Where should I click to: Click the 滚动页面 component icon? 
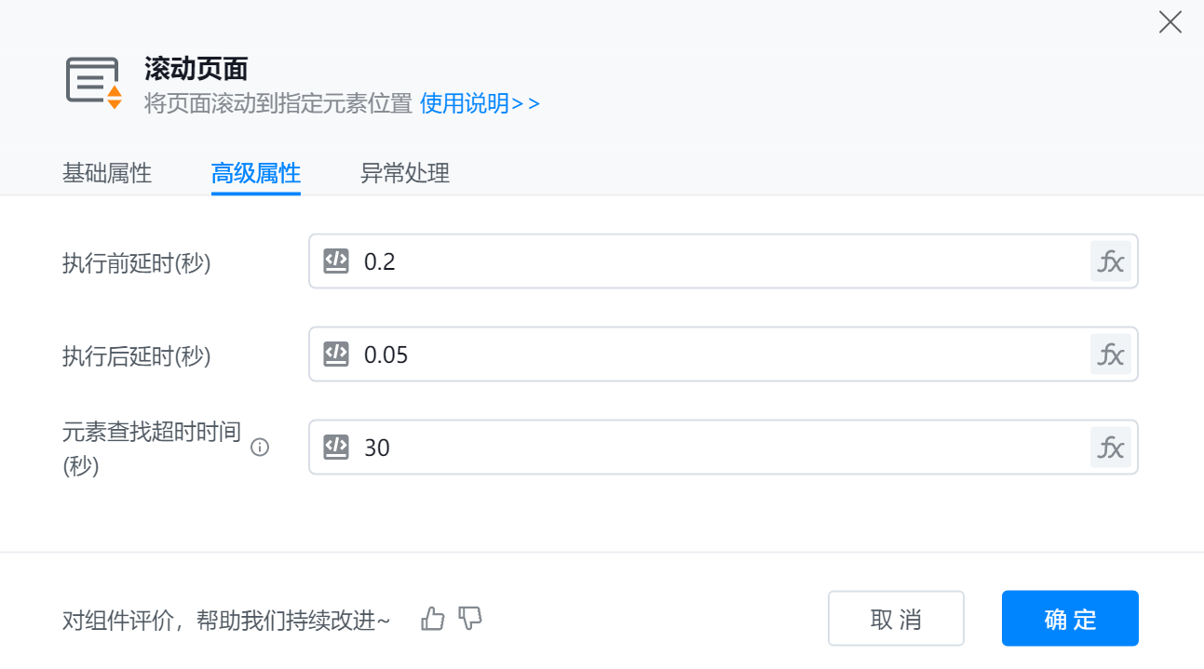coord(94,83)
